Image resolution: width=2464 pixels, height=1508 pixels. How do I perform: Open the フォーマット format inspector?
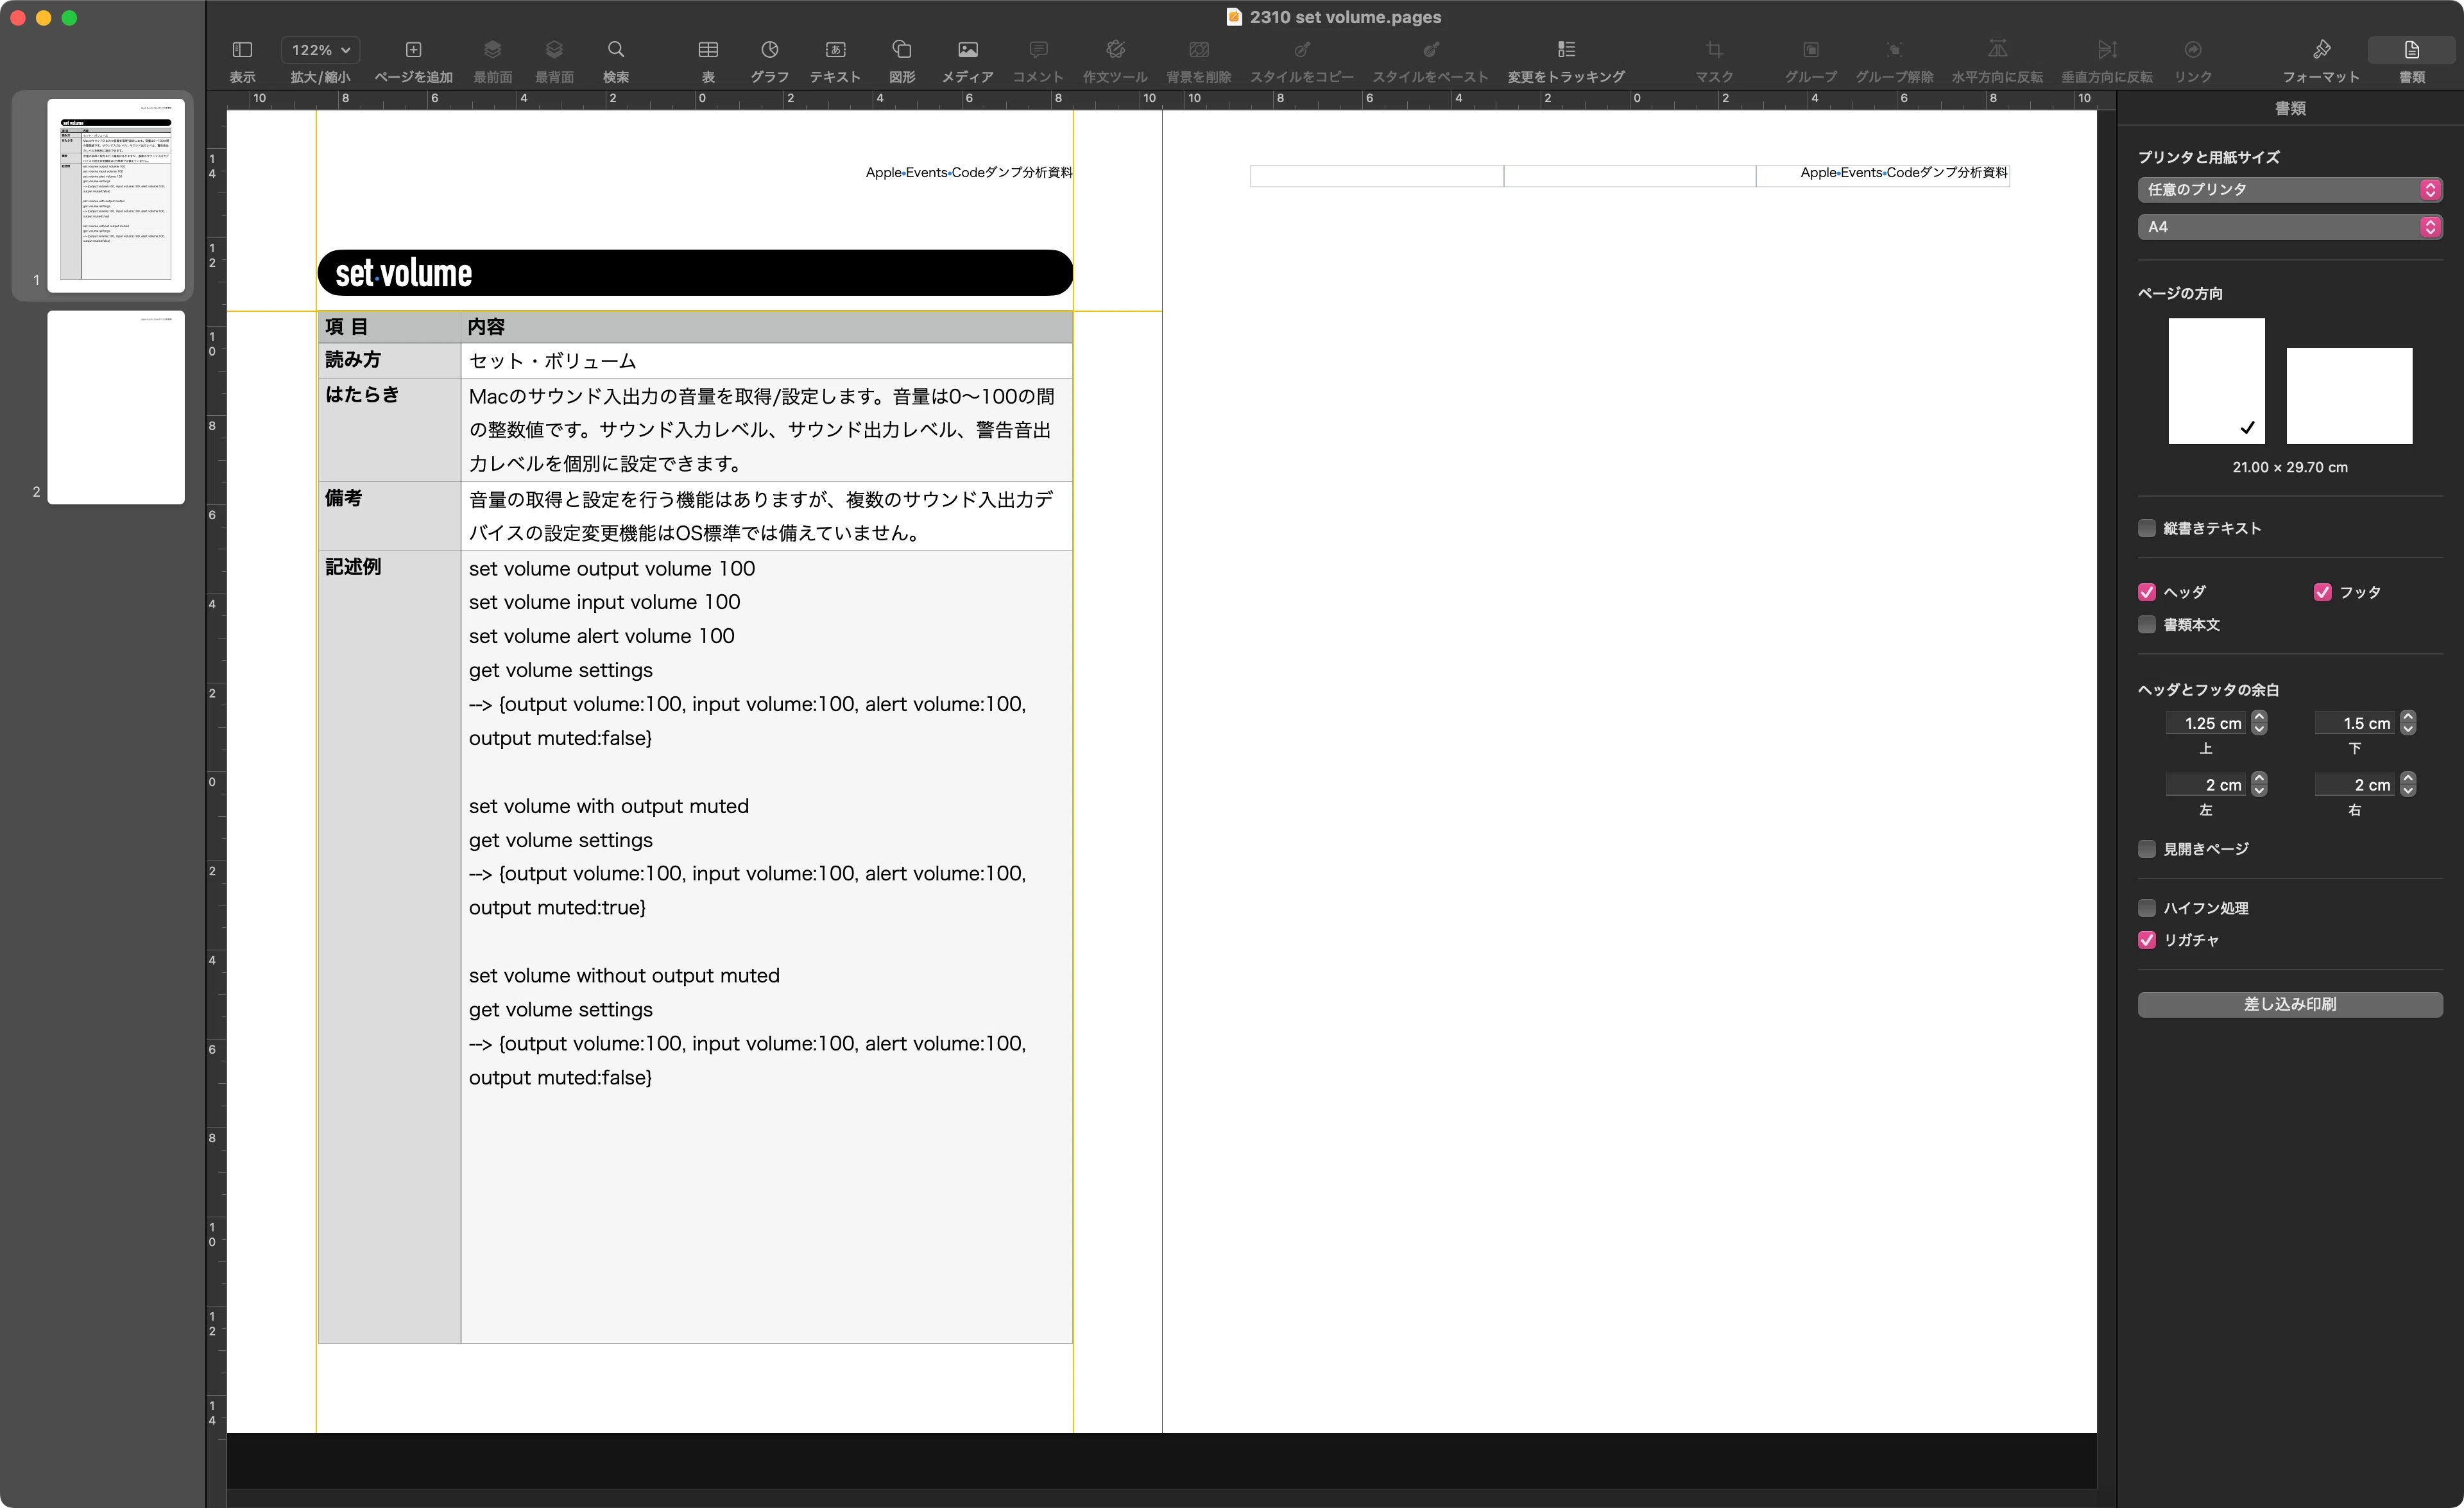(2321, 50)
